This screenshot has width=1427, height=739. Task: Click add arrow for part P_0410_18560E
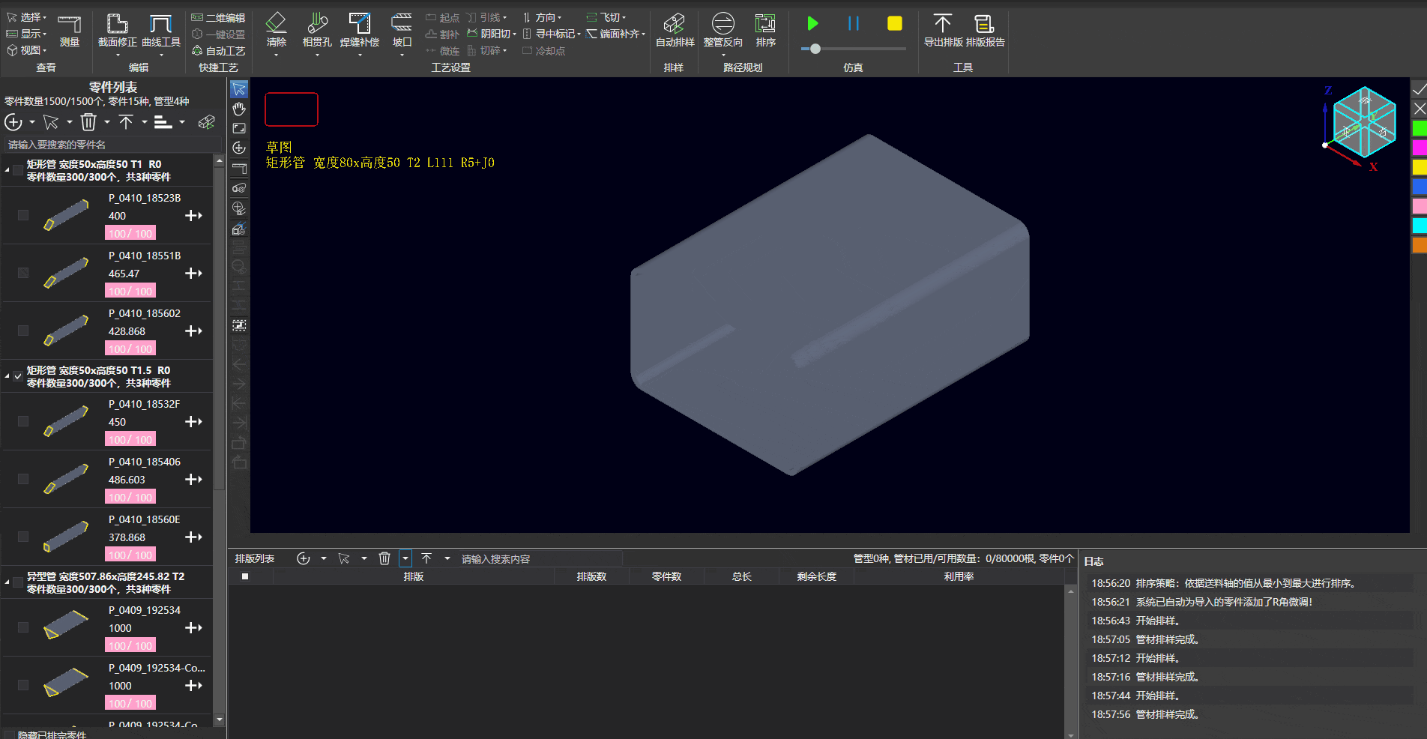pyautogui.click(x=194, y=537)
